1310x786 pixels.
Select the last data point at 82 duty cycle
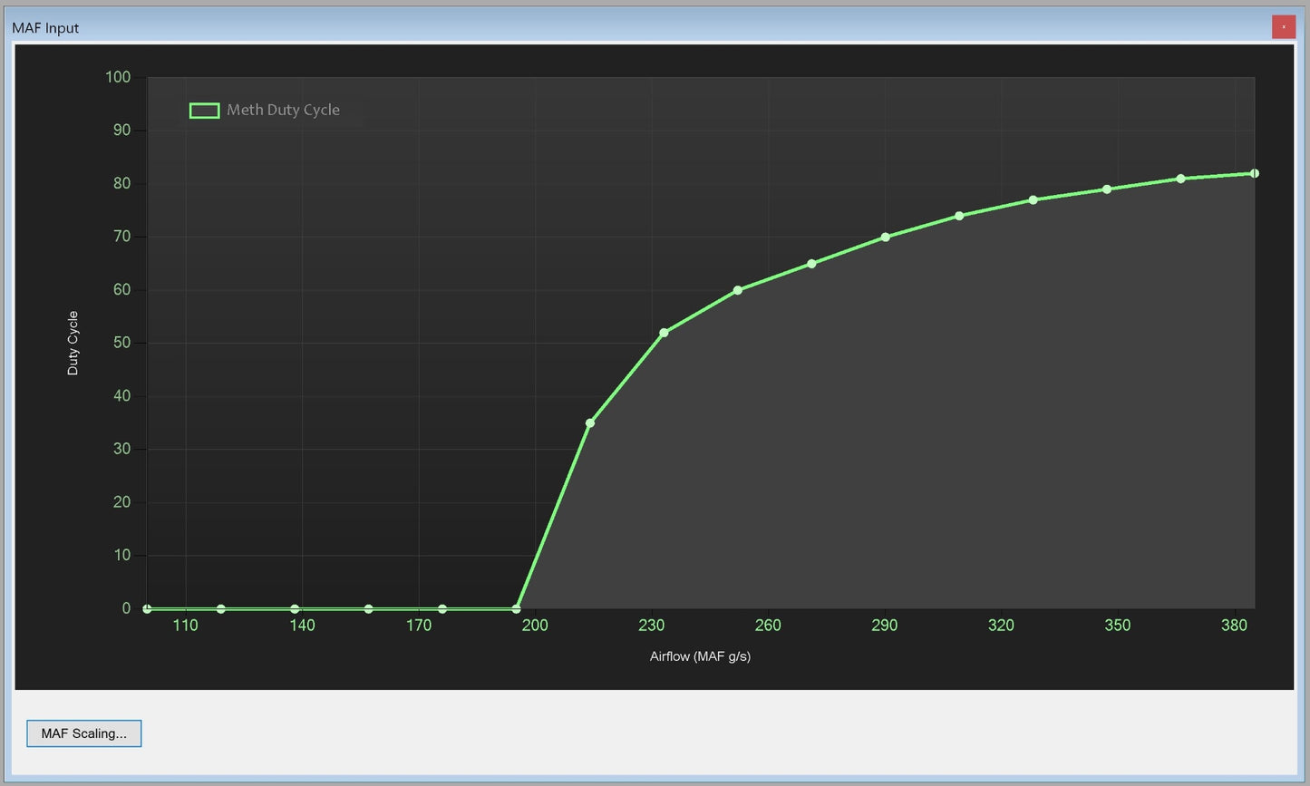tap(1255, 173)
